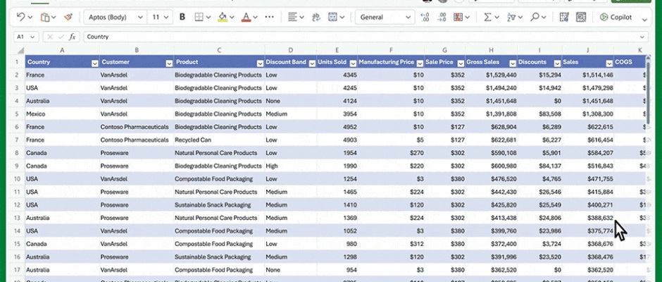Select row header 8

point(17,153)
